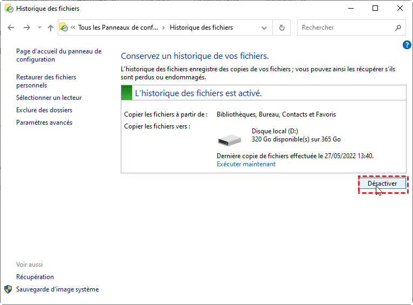The image size is (413, 305).
Task: Choose 'Sélectionner un lecteur'
Action: tap(49, 98)
